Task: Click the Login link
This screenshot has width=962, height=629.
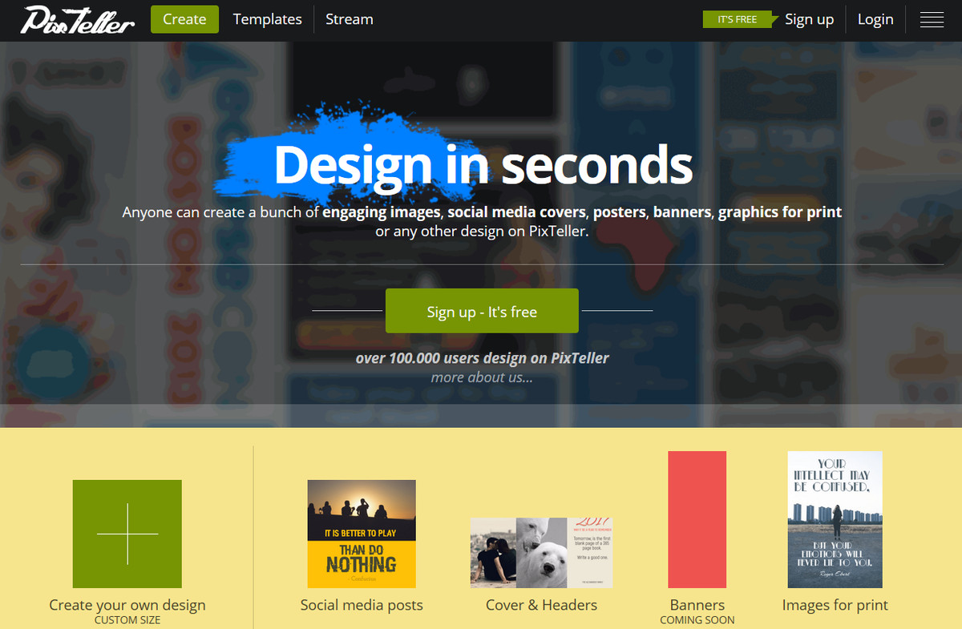Action: point(875,19)
